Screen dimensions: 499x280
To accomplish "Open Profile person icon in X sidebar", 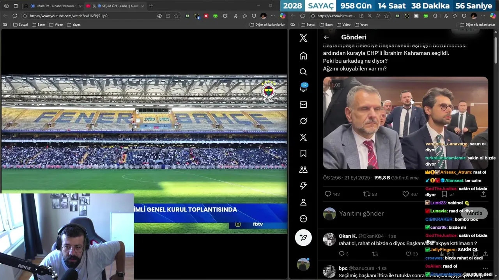I will tap(303, 202).
